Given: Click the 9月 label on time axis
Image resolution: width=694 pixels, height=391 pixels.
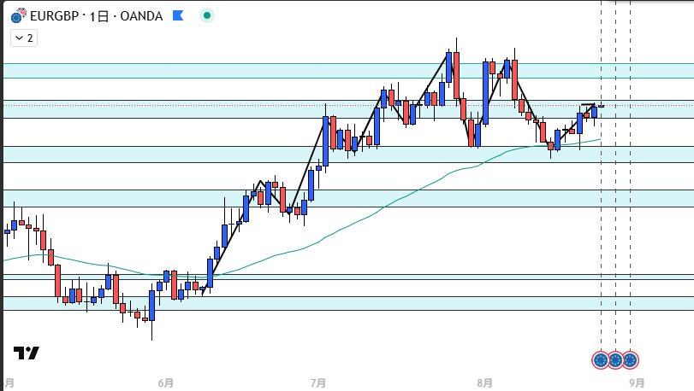Looking at the screenshot, I should pos(636,383).
